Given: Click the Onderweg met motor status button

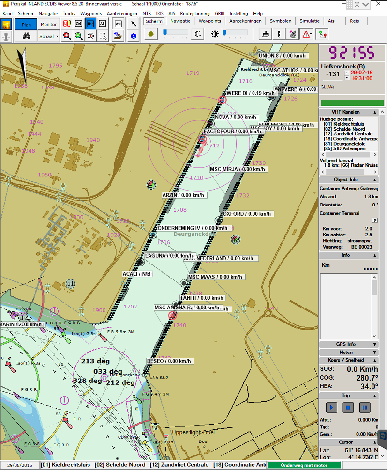Looking at the screenshot, I should 304,465.
